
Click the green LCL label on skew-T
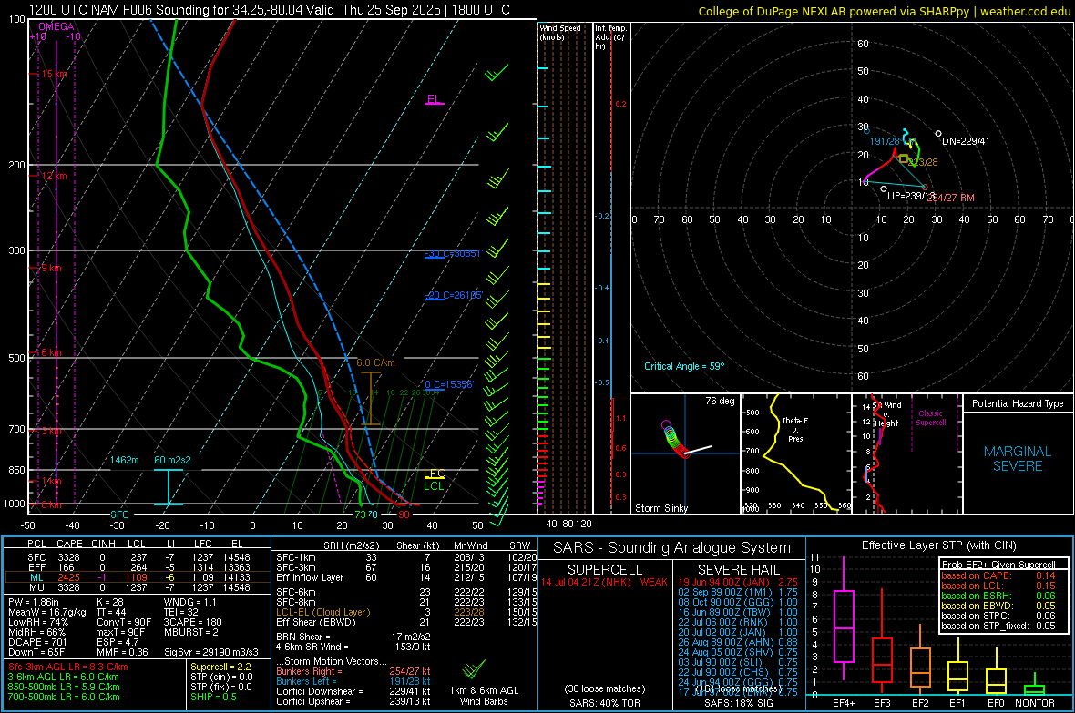point(434,486)
